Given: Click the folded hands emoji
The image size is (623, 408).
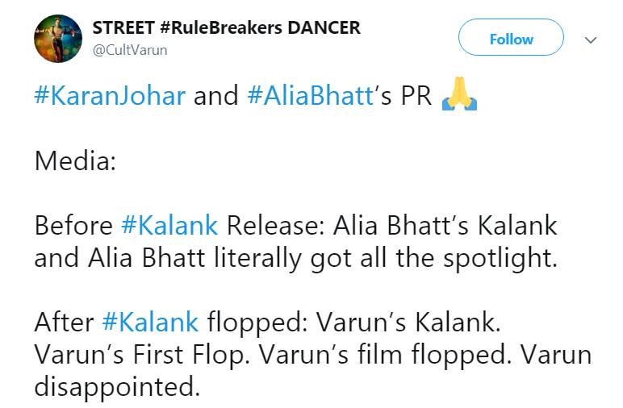Looking at the screenshot, I should click(x=459, y=94).
